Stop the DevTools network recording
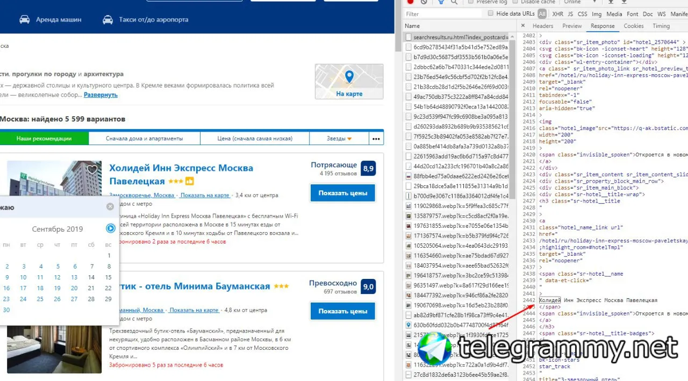This screenshot has width=688, height=381. [410, 2]
